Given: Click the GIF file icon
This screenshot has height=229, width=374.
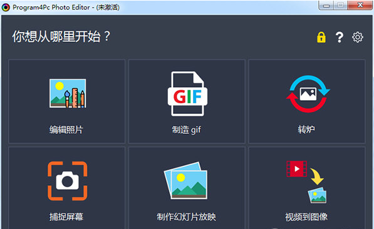Looking at the screenshot, I should tap(187, 94).
